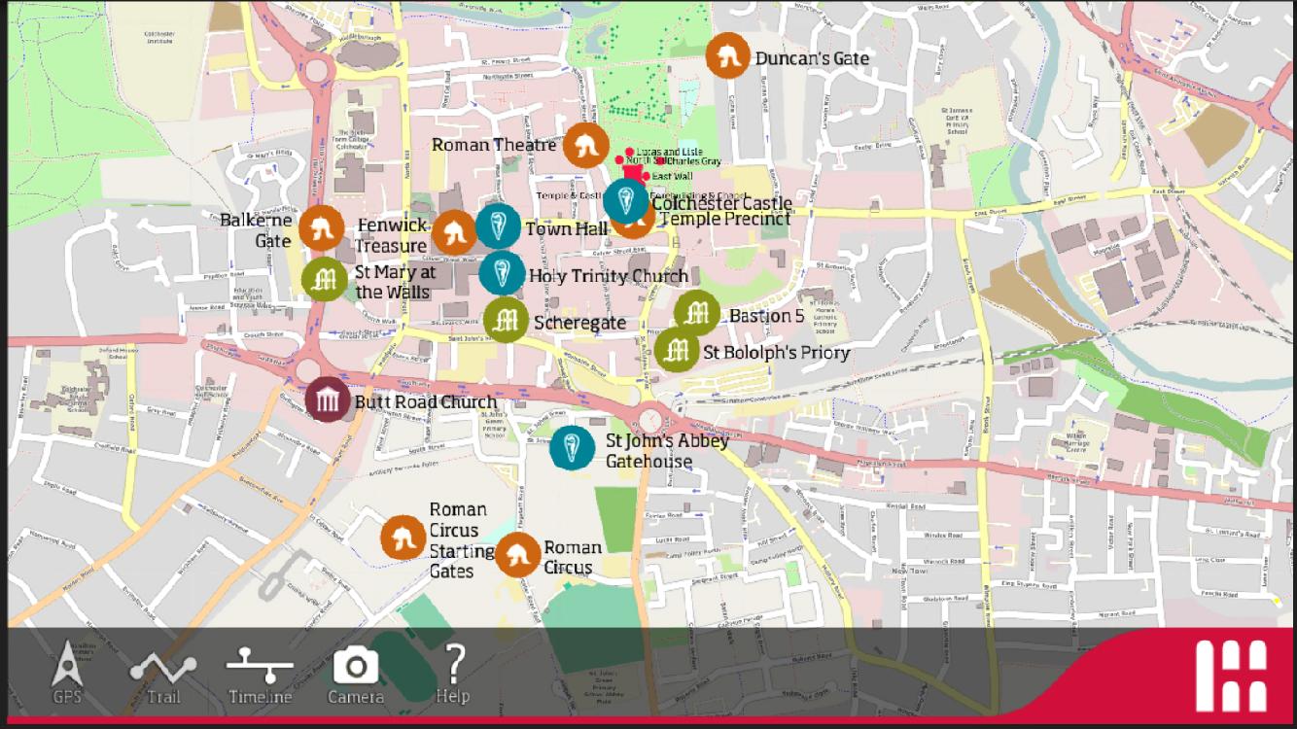The height and width of the screenshot is (729, 1297).
Task: Tap the Colchester Castle teal marker
Action: (626, 201)
